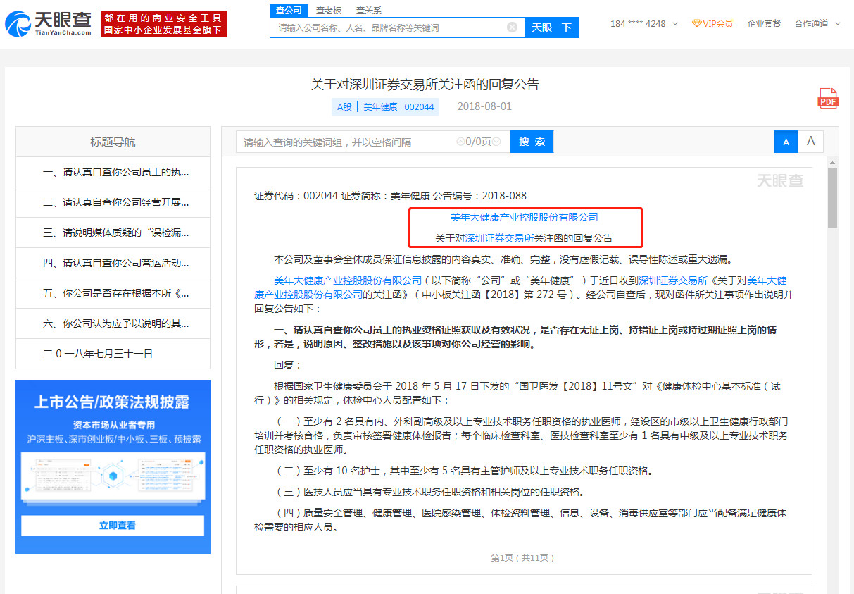The image size is (854, 594).
Task: Select the 查老板 search tab
Action: click(x=329, y=10)
